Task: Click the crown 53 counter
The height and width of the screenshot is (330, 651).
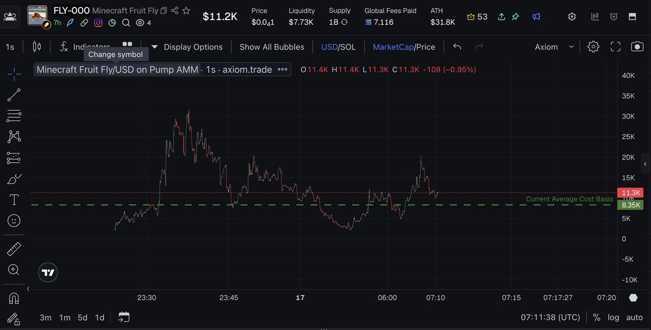Action: coord(477,17)
